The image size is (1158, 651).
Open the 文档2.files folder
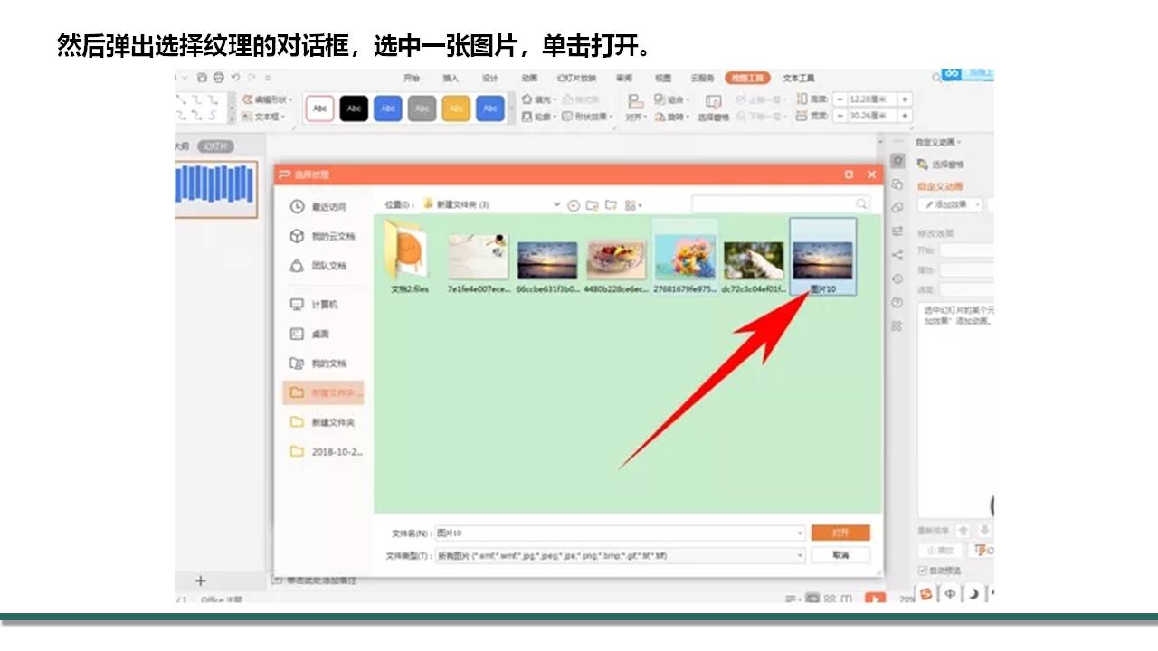coord(408,254)
